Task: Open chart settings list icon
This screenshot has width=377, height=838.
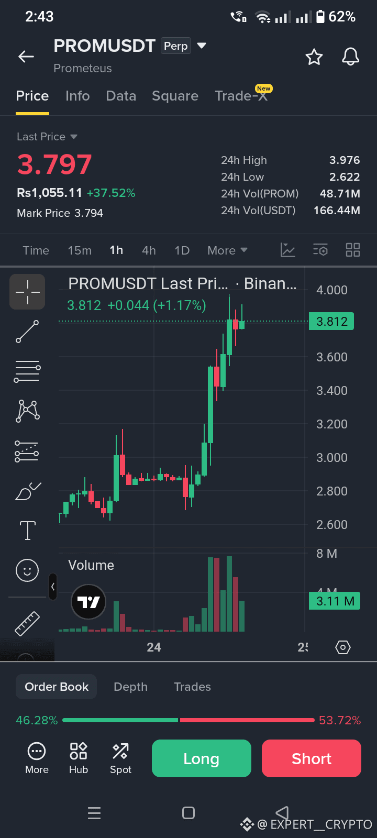Action: [x=320, y=250]
